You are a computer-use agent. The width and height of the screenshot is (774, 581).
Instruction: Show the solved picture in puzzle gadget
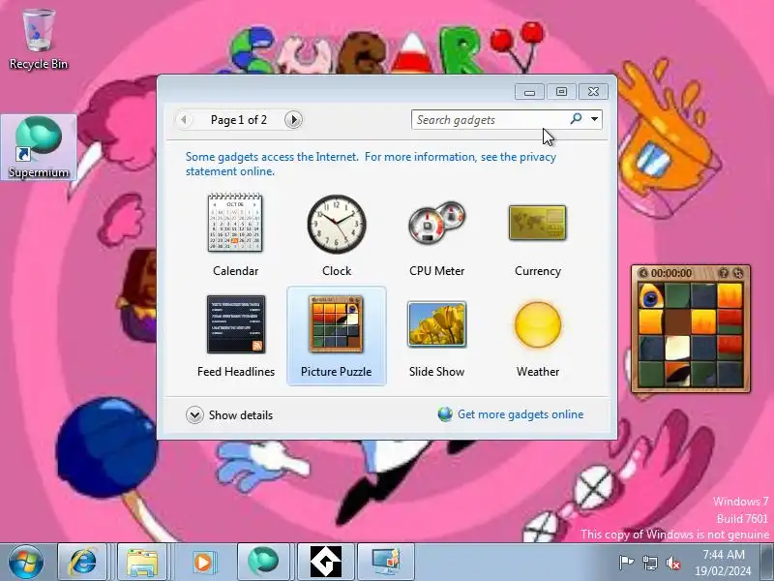(724, 273)
